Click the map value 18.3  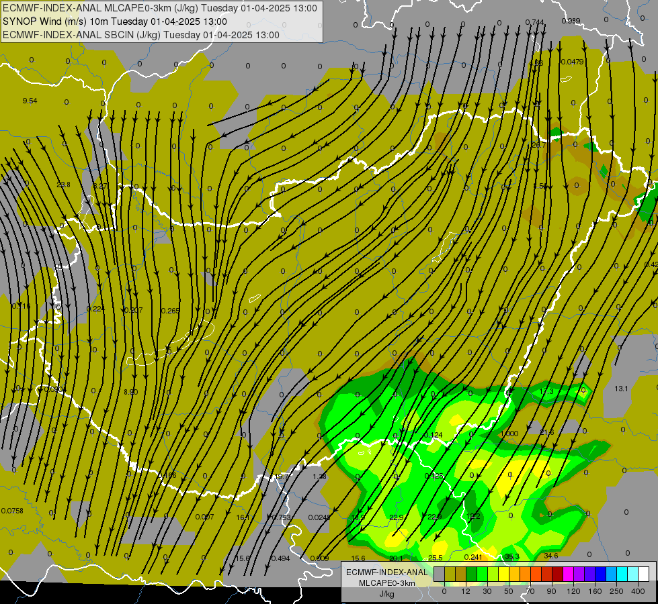point(358,517)
